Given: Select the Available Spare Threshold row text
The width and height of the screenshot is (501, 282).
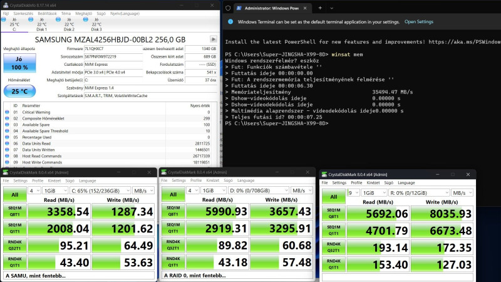Looking at the screenshot, I should 45,131.
